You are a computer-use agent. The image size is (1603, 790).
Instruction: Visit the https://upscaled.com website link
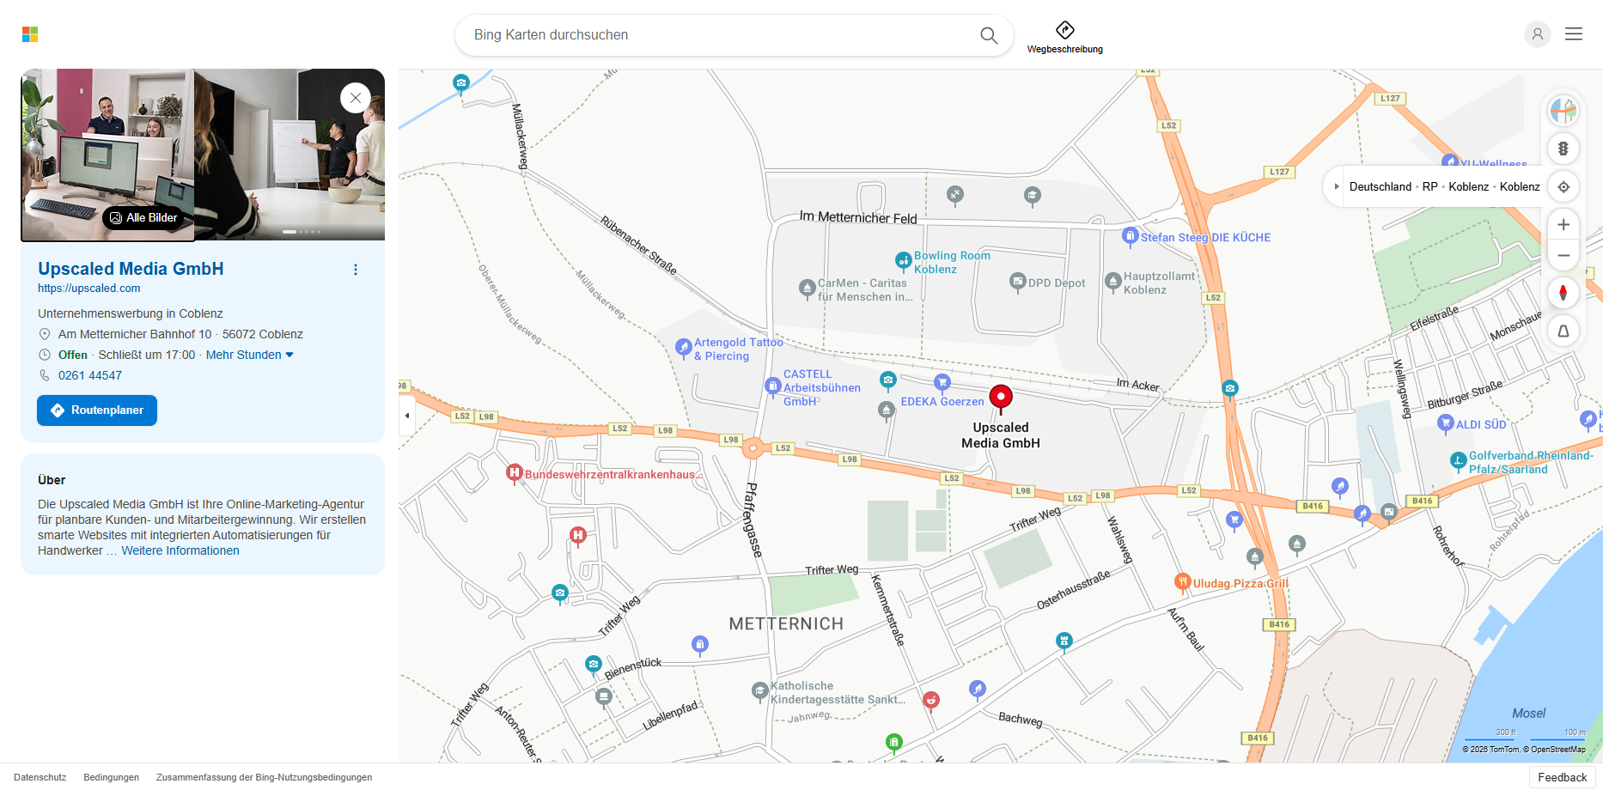88,289
